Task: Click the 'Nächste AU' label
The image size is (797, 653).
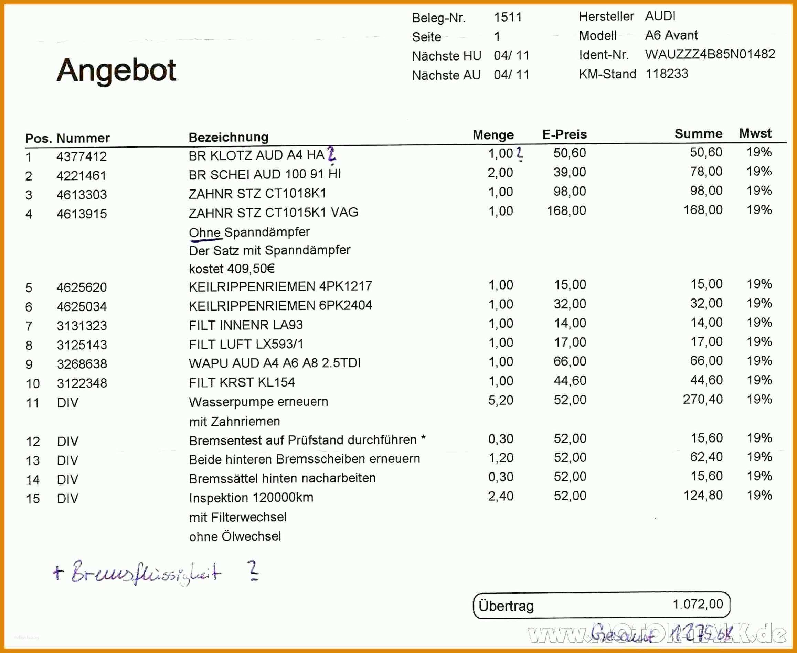Action: [x=446, y=75]
